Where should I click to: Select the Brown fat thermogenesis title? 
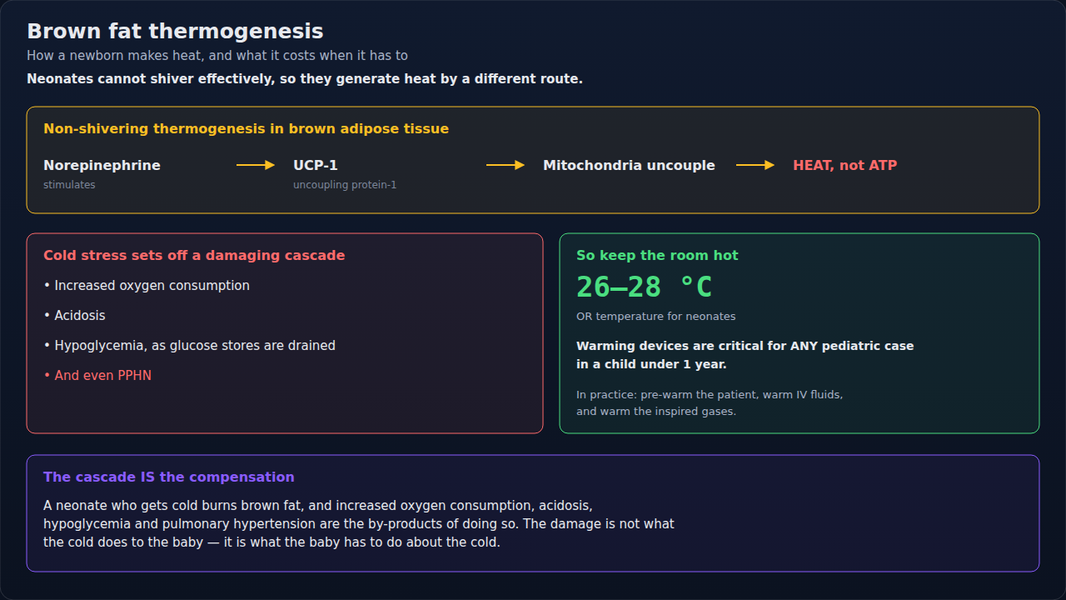click(x=175, y=32)
